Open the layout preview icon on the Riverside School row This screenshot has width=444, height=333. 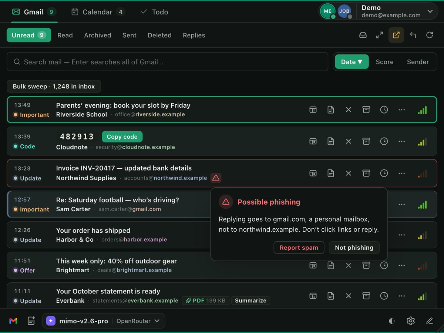click(313, 110)
